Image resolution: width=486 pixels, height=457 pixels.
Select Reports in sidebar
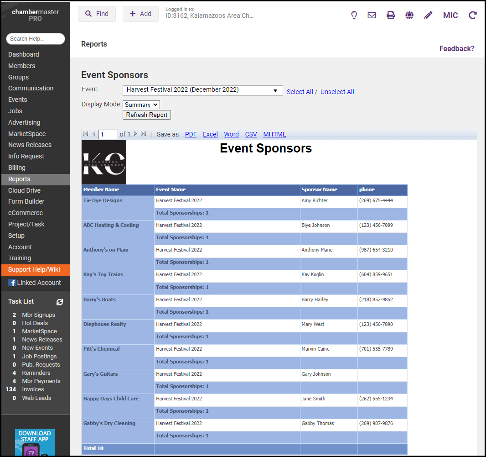tap(36, 179)
